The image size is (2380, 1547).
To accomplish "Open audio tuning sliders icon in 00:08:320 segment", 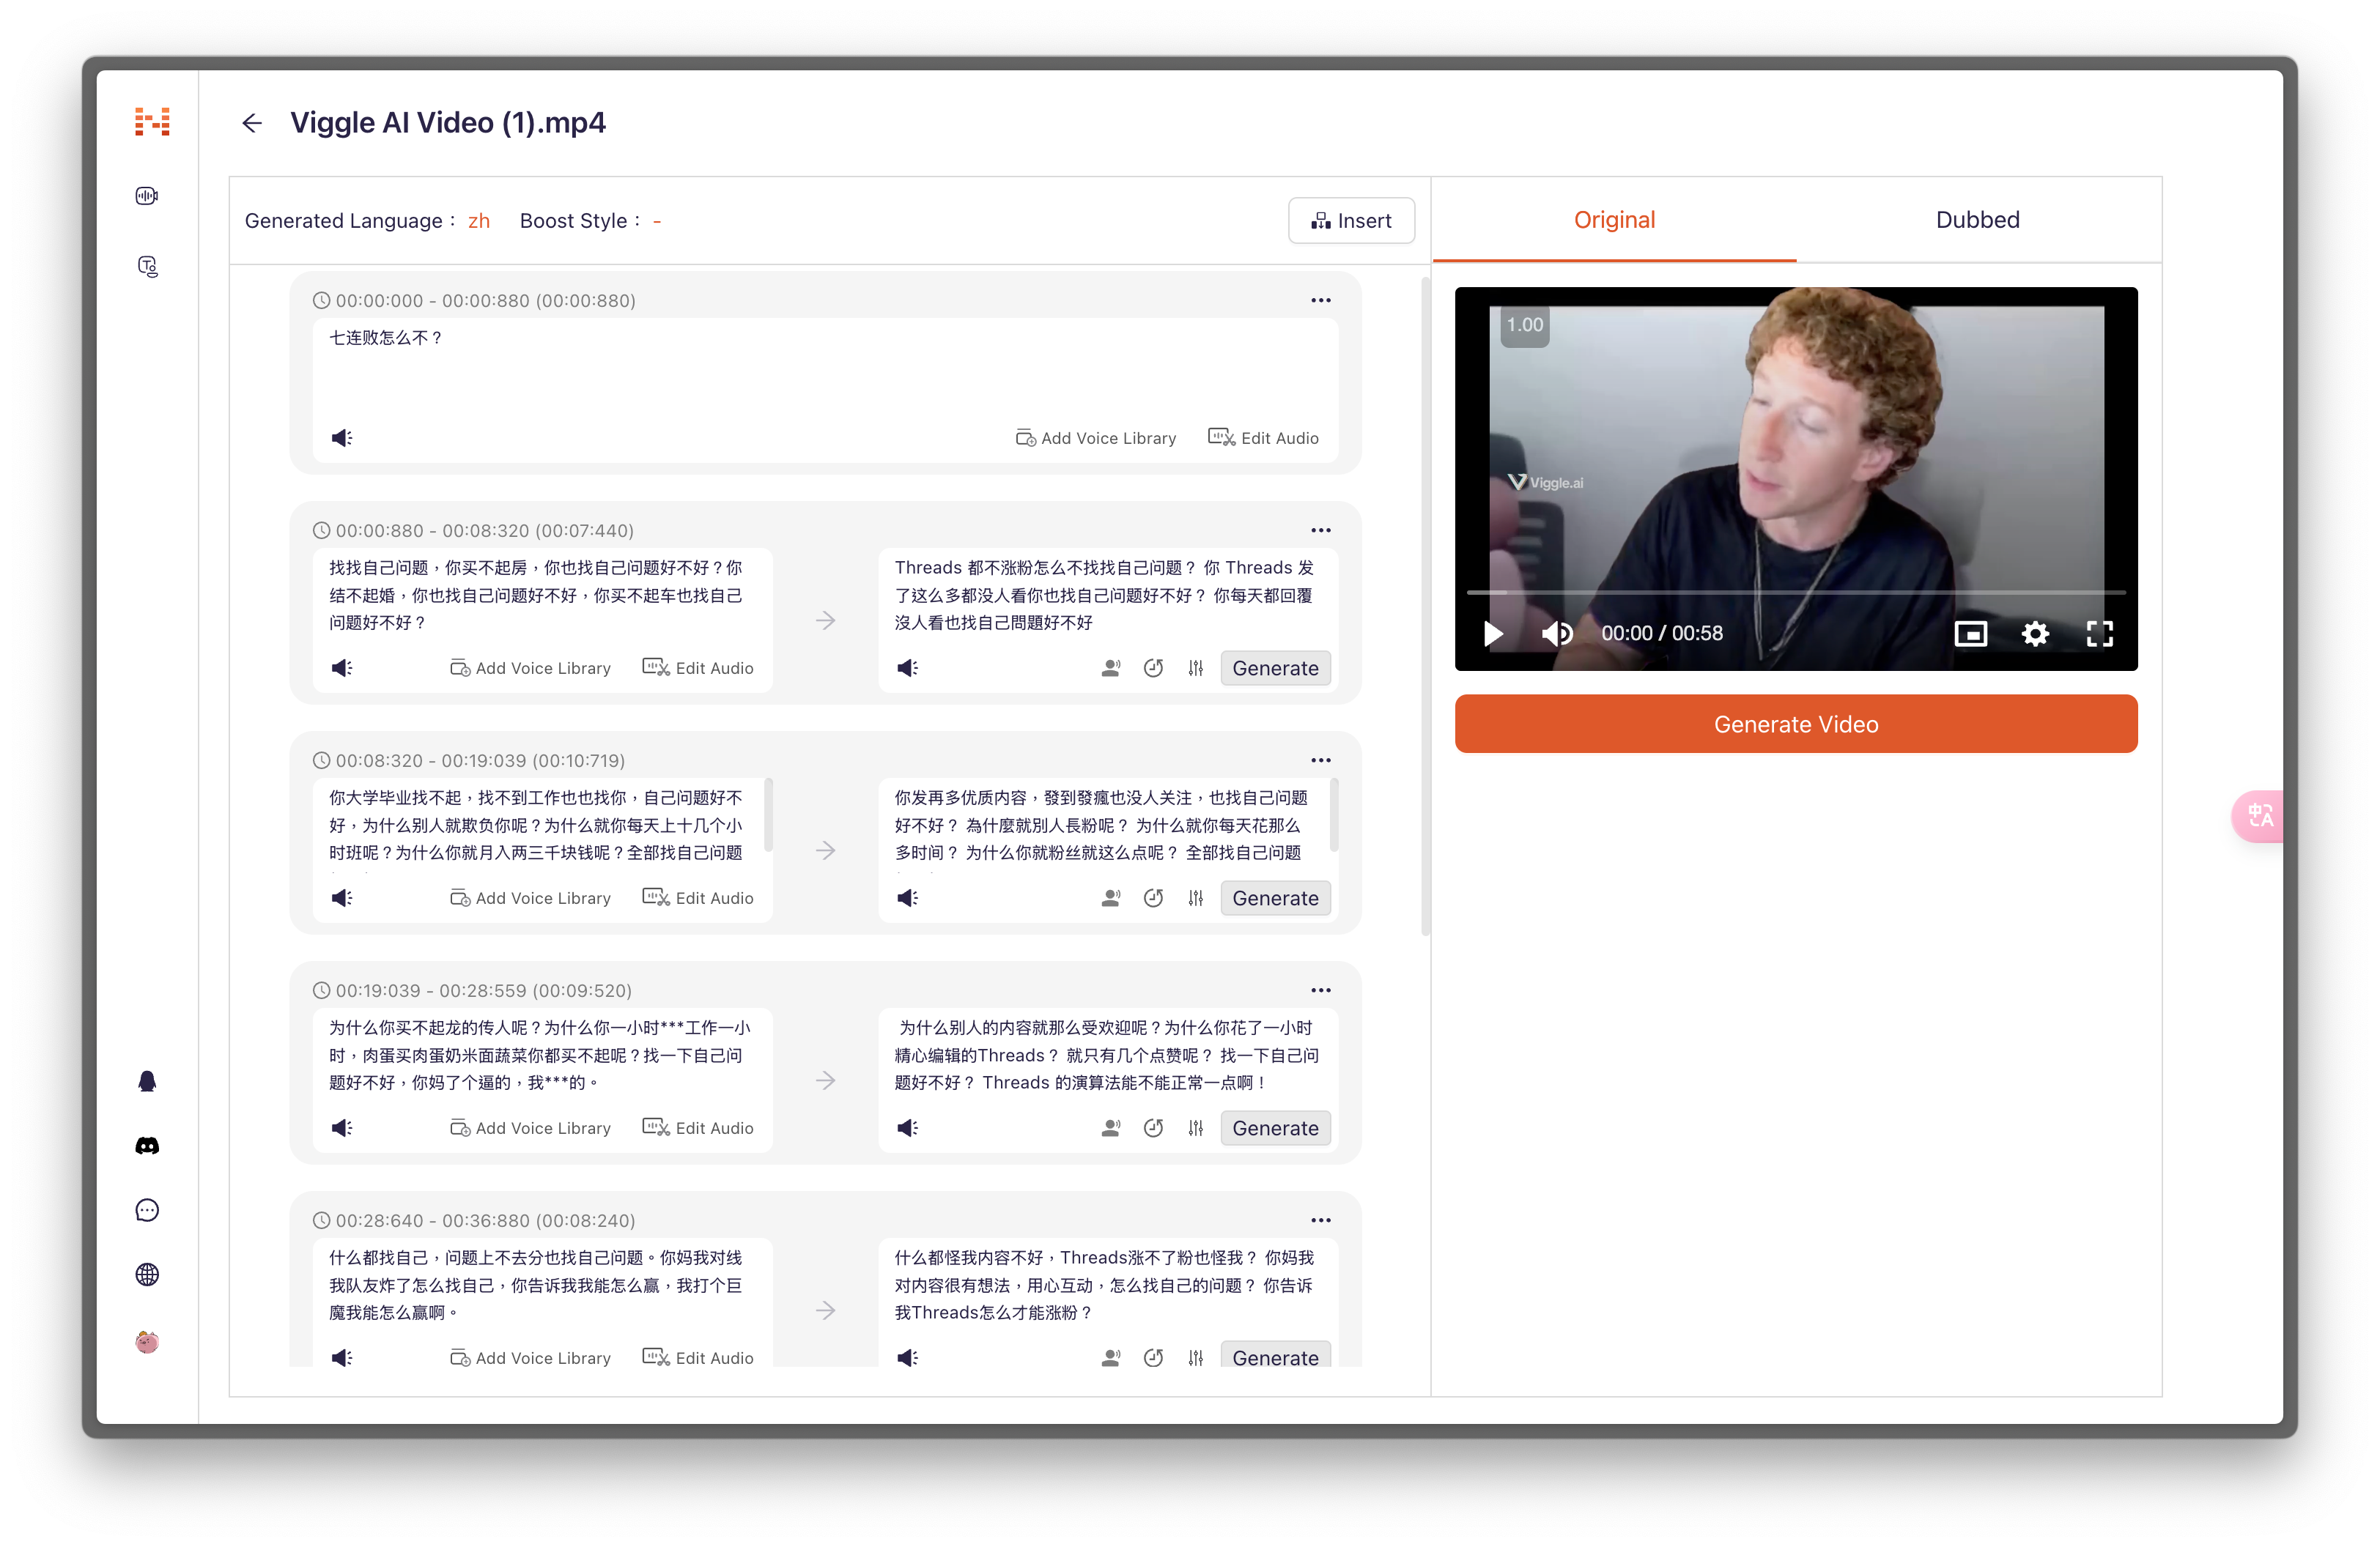I will [1196, 897].
